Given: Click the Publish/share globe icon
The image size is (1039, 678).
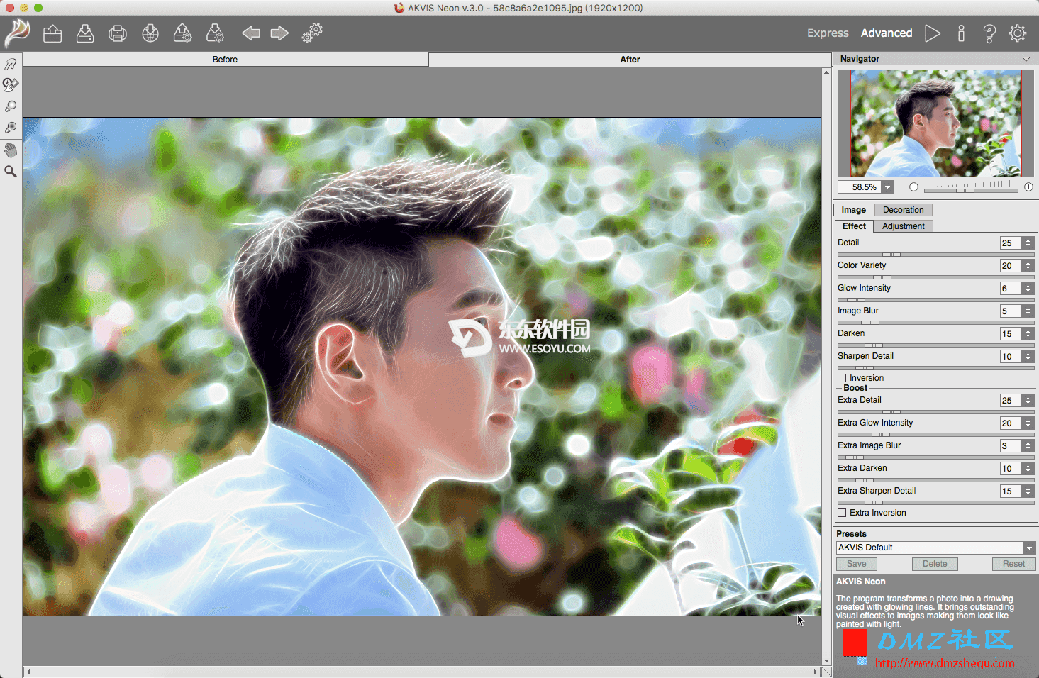Looking at the screenshot, I should (x=150, y=33).
